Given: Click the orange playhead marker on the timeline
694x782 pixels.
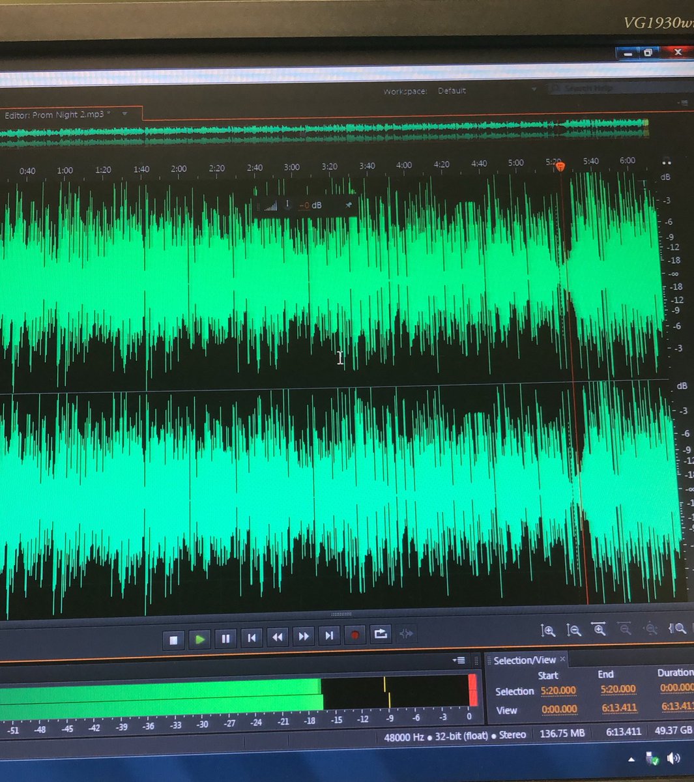Looking at the screenshot, I should [561, 166].
